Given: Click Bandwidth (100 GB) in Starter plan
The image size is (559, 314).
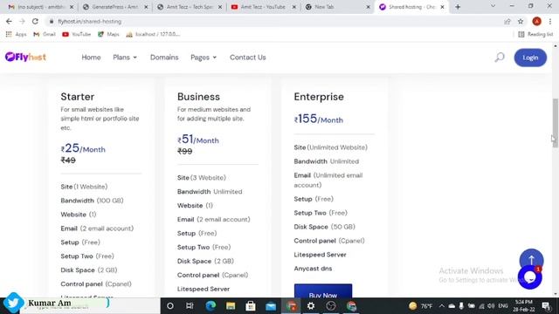Looking at the screenshot, I should coord(92,201).
